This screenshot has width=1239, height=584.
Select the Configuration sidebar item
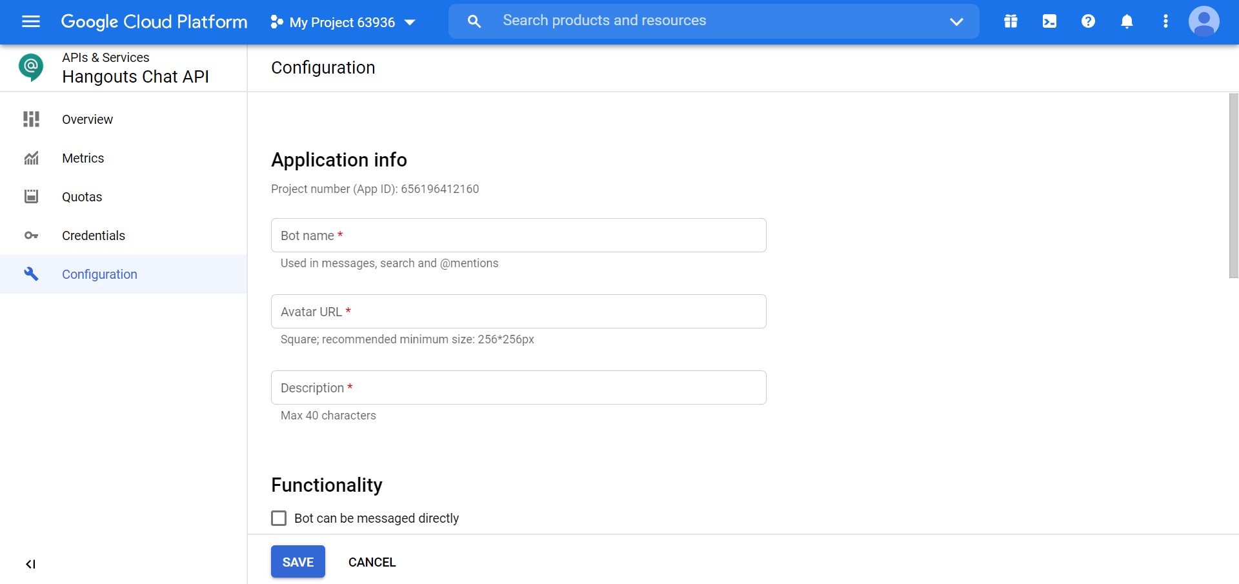click(x=123, y=274)
